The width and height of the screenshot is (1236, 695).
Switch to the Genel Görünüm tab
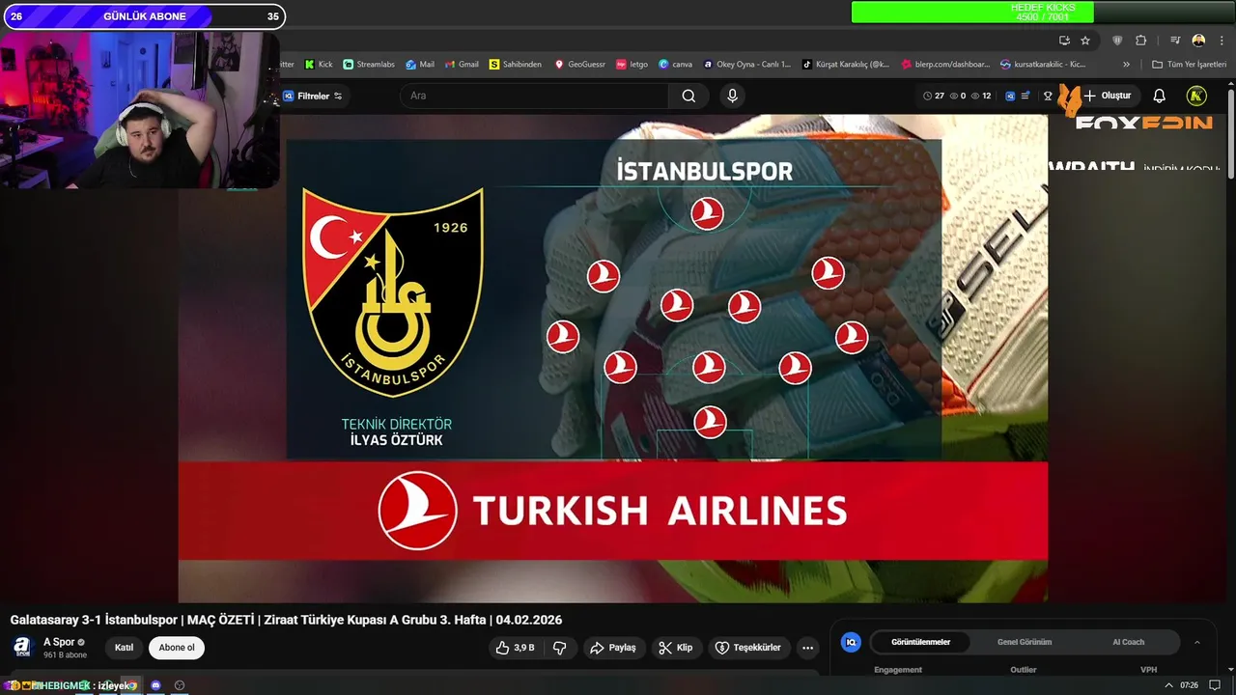pos(1025,642)
